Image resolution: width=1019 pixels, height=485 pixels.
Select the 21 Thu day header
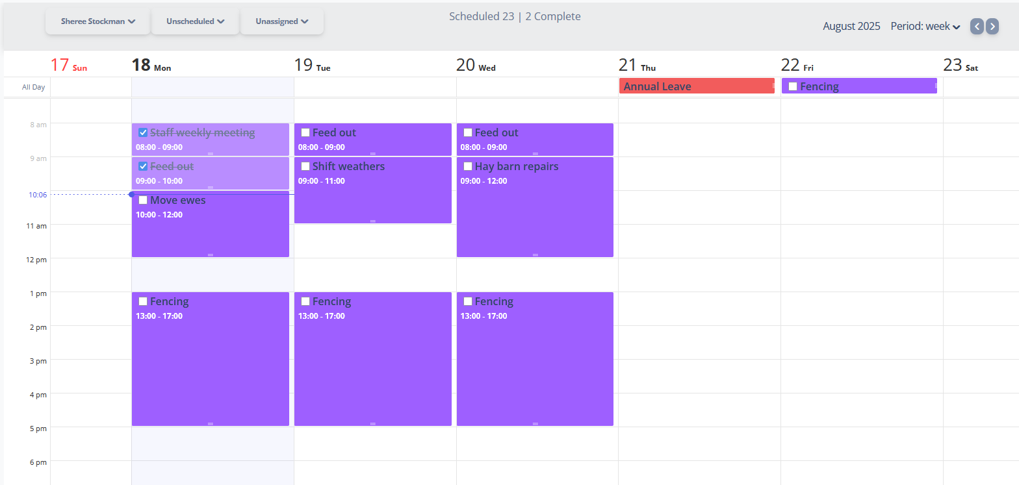637,65
